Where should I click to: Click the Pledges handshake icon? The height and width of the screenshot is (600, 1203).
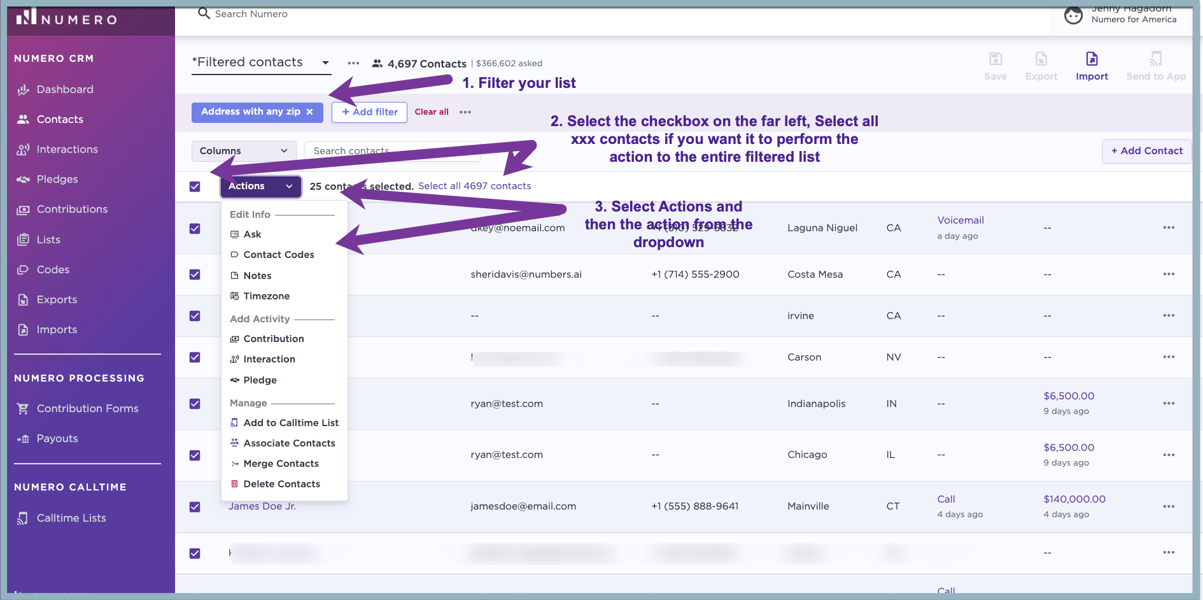pyautogui.click(x=24, y=180)
